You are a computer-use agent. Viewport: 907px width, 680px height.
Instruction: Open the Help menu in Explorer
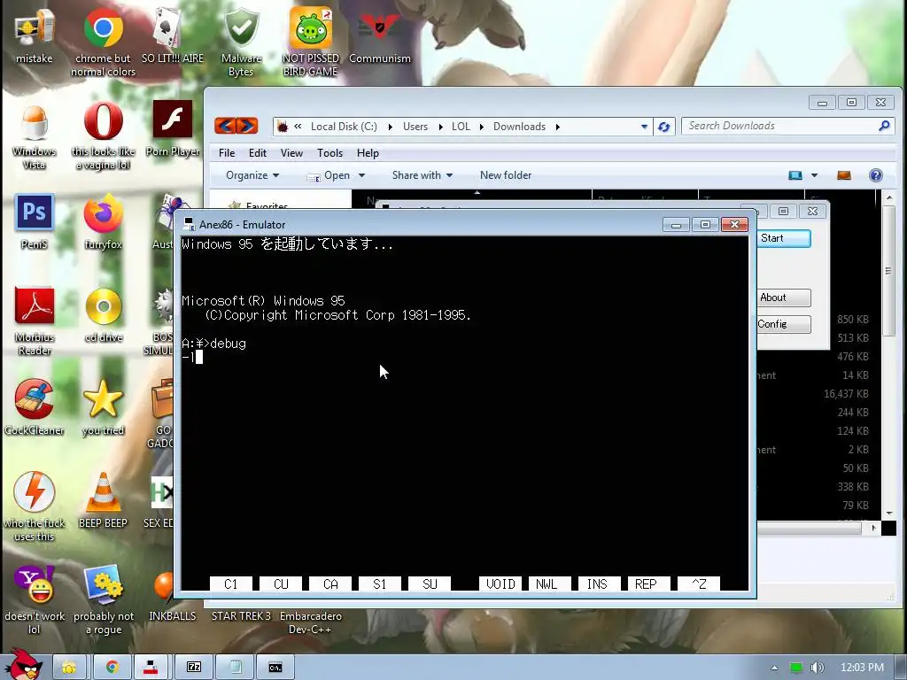coord(368,153)
